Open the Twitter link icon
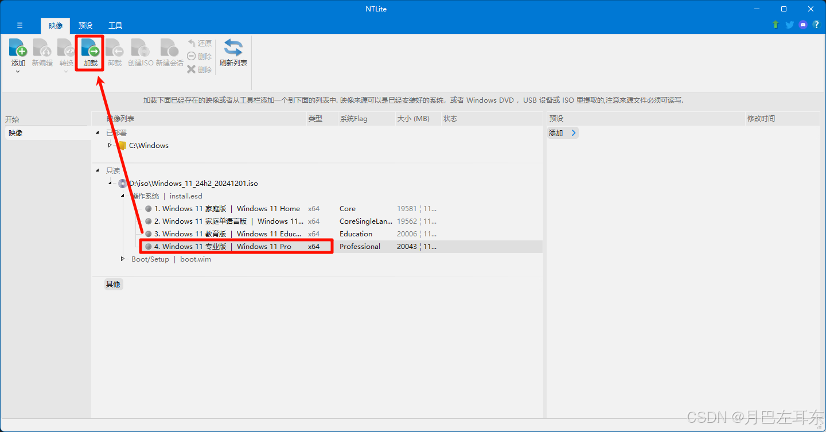The image size is (826, 432). tap(789, 25)
